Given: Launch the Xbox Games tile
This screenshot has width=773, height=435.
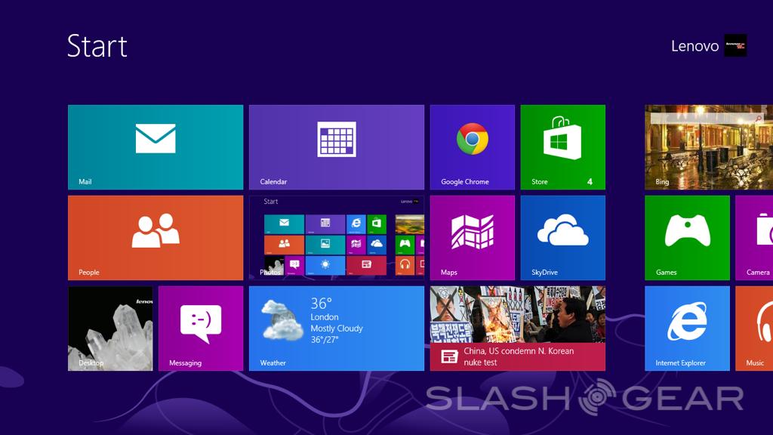Looking at the screenshot, I should (687, 238).
